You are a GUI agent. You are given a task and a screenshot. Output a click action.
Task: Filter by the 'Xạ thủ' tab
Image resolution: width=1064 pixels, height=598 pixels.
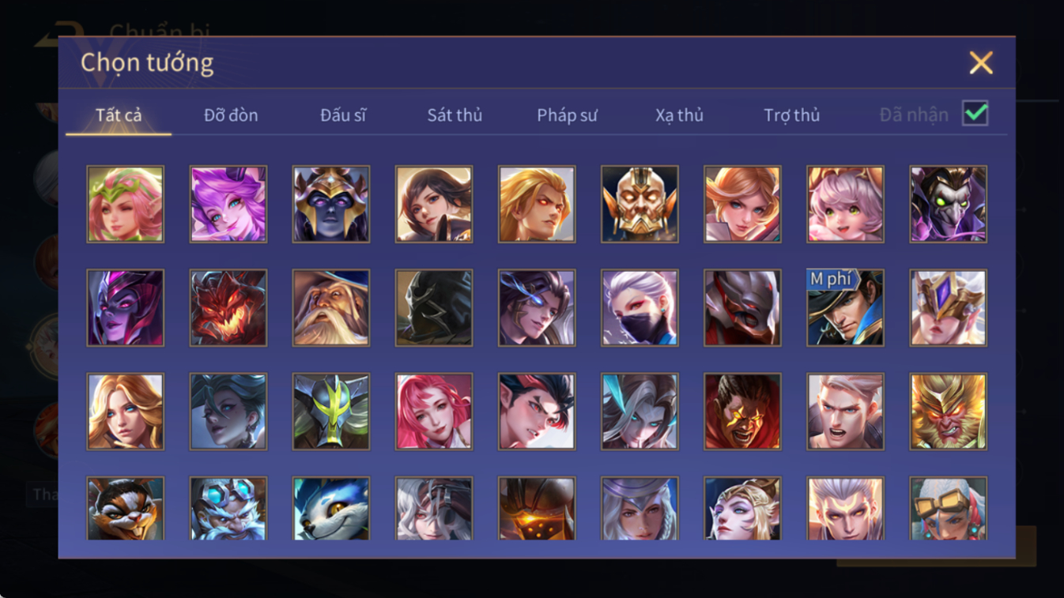coord(679,115)
